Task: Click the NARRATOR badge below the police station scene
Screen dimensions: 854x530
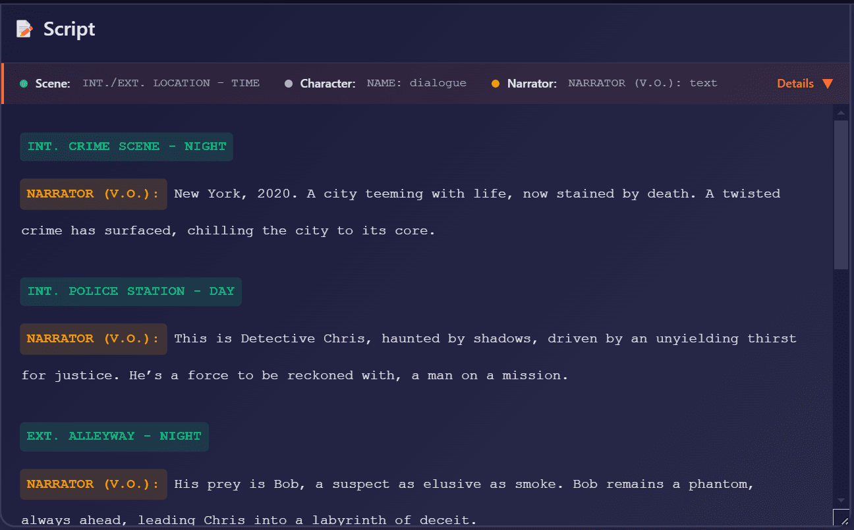Action: (93, 338)
